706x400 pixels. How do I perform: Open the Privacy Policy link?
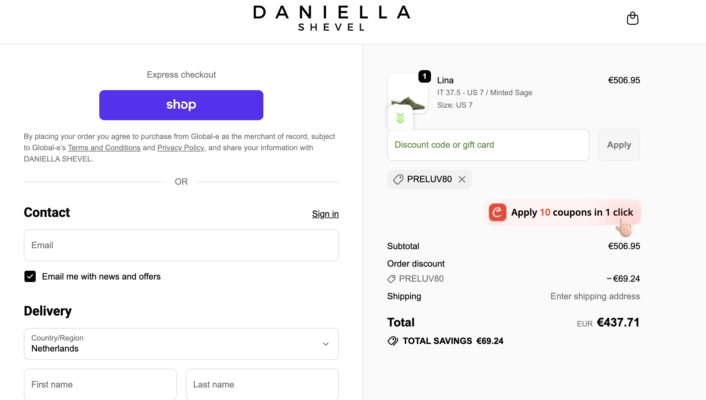pos(180,147)
